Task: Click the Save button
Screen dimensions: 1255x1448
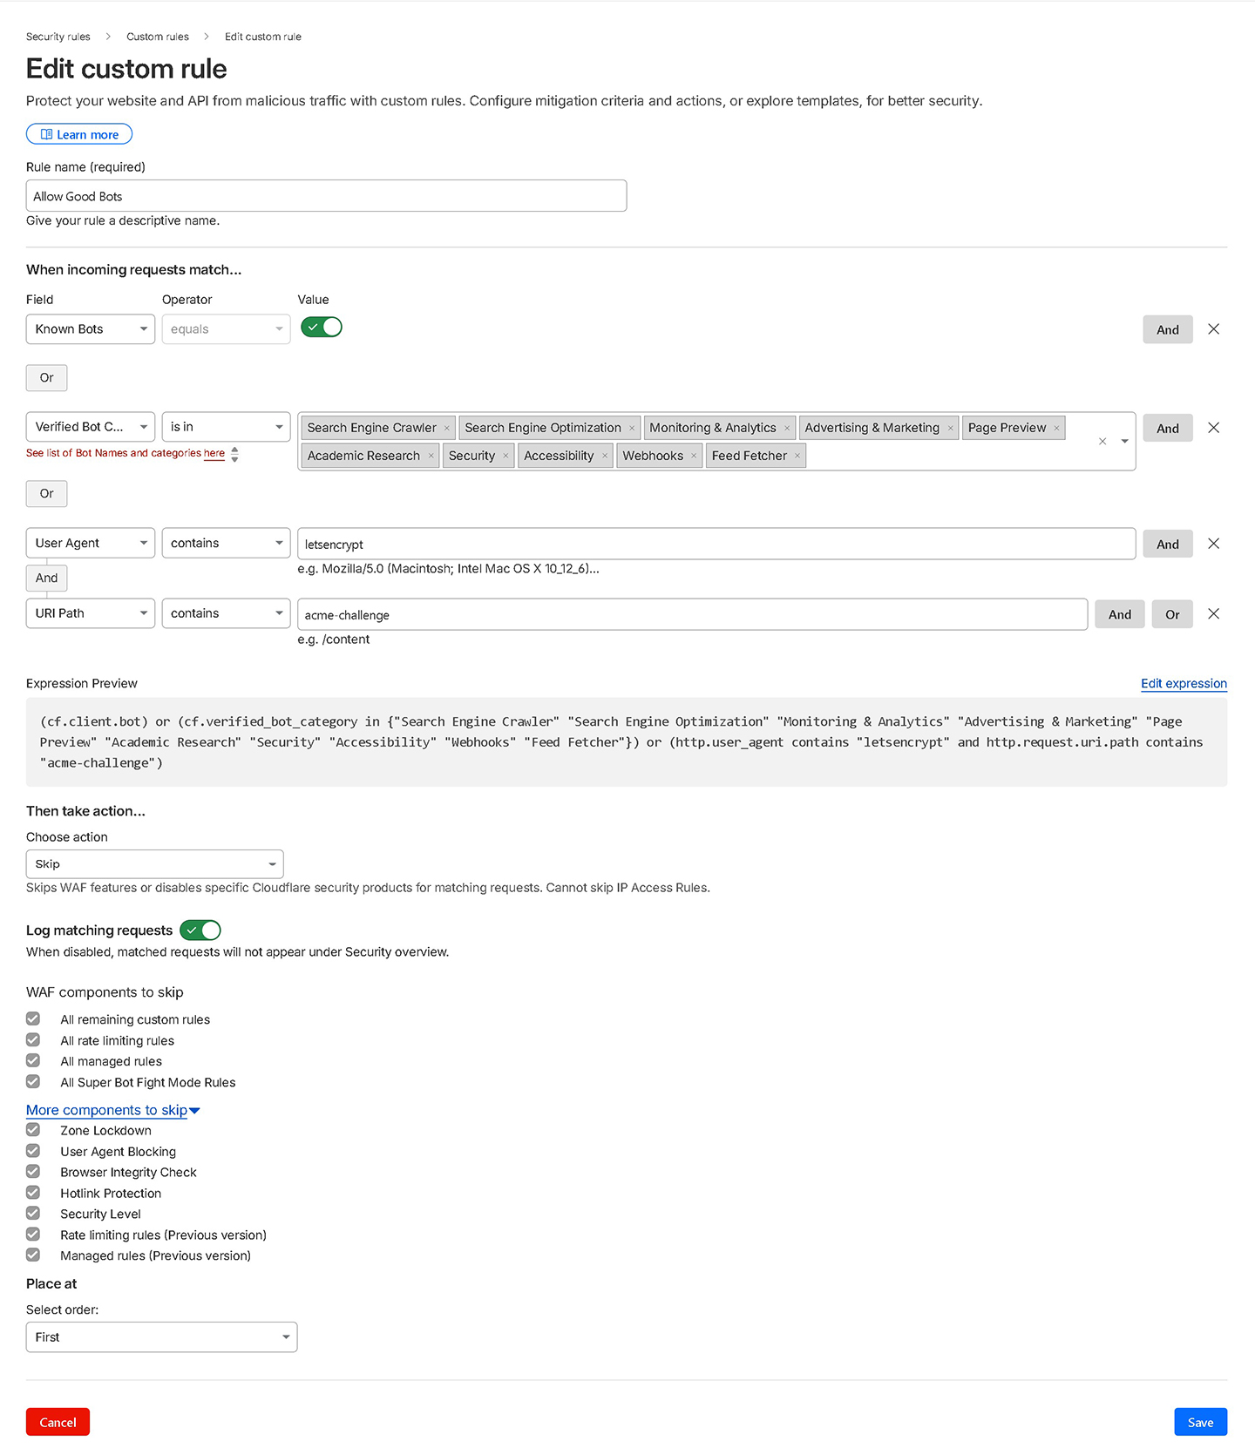Action: [1201, 1422]
